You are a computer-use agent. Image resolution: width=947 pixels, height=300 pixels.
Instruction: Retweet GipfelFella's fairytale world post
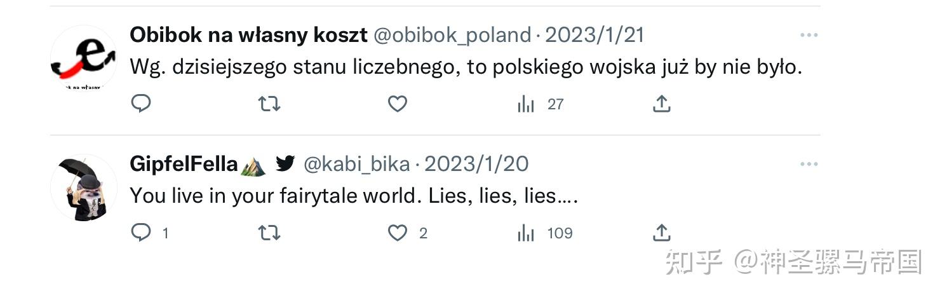tap(269, 233)
